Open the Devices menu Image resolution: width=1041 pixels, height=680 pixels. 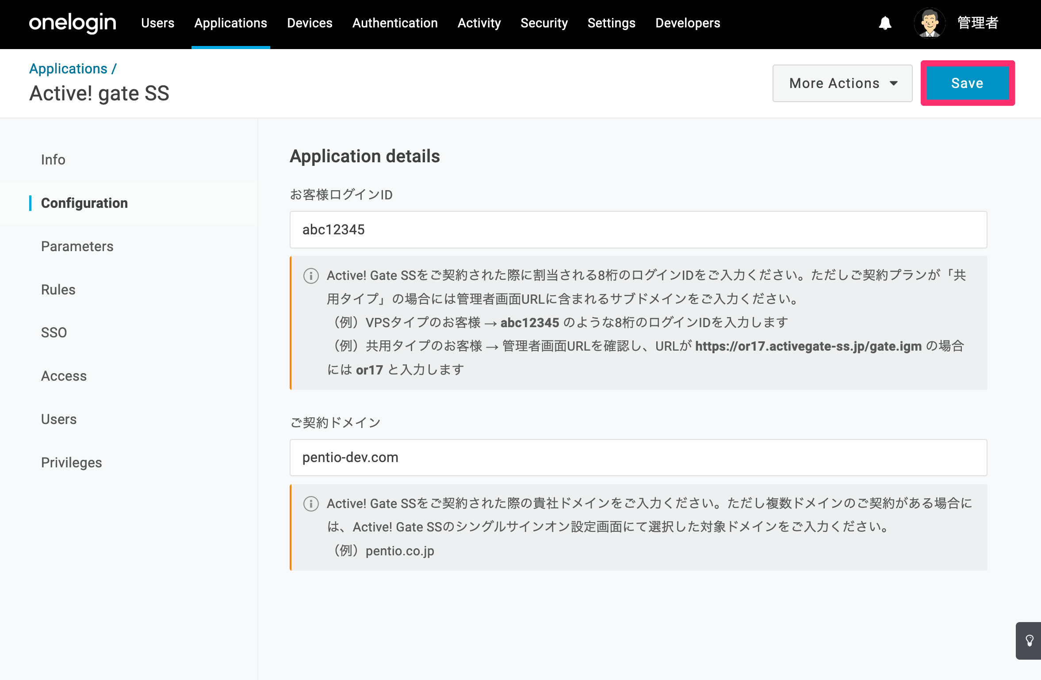point(310,23)
